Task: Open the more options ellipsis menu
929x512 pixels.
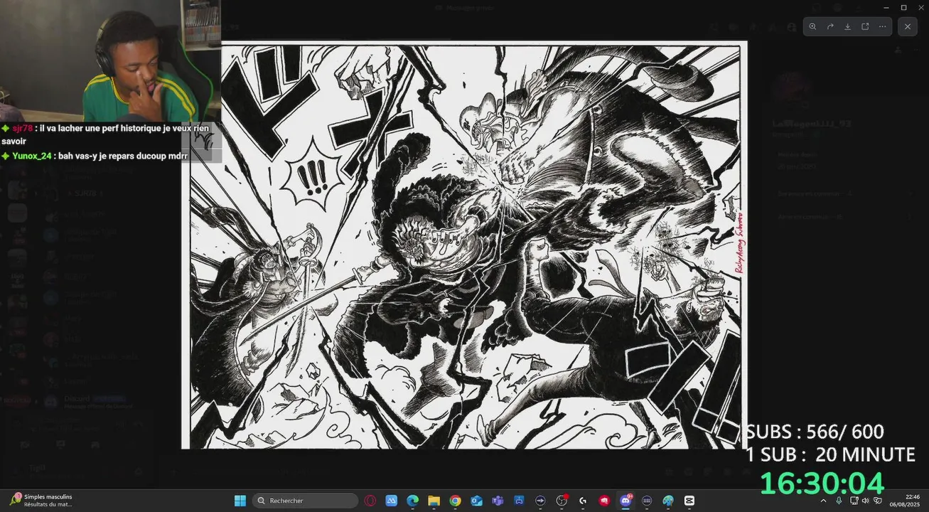Action: click(882, 26)
